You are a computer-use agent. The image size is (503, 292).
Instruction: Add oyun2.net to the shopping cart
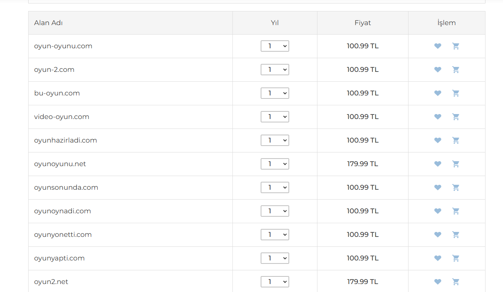click(456, 282)
